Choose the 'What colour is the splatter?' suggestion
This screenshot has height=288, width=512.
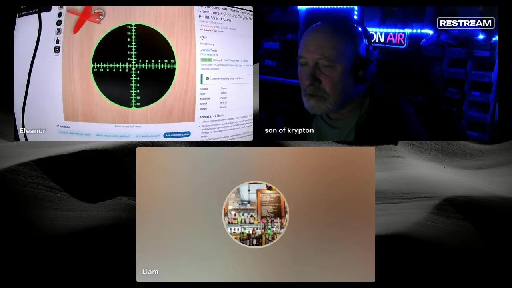(113, 135)
